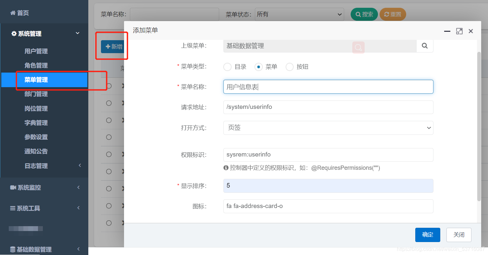Screen dimensions: 488x255
Task: Click the dialog 菜单名称 field with 用户信息表
Action: coord(328,87)
